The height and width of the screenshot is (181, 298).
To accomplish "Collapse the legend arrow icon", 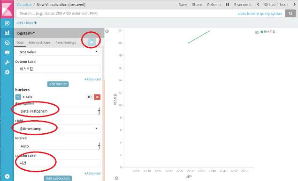I will 257,33.
